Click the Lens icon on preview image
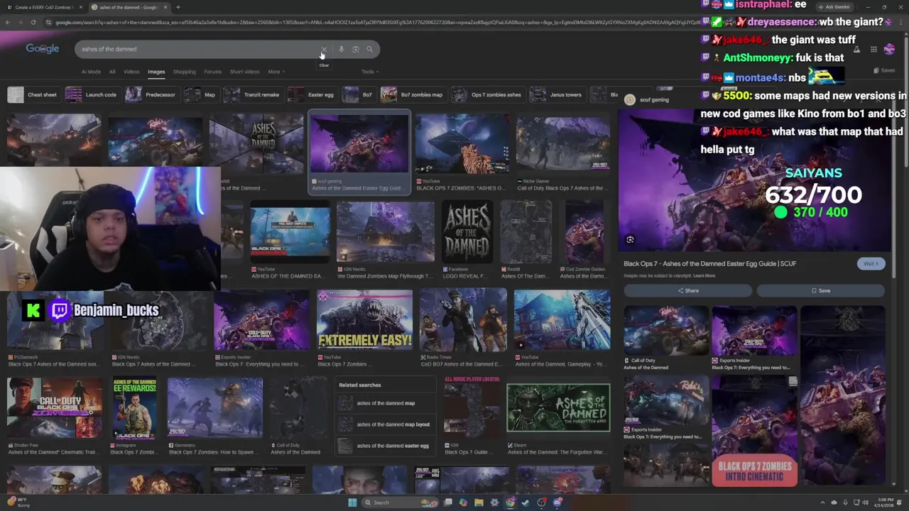The width and height of the screenshot is (909, 511). [x=630, y=240]
